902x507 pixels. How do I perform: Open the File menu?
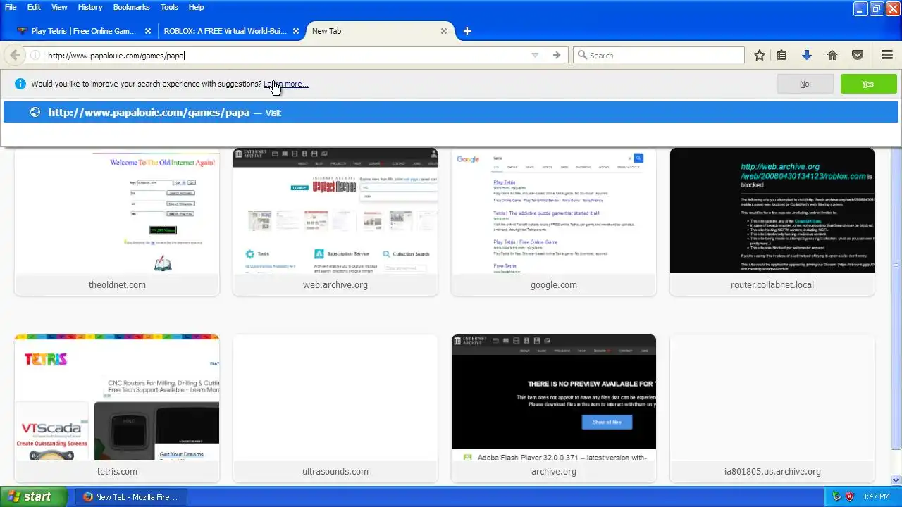click(11, 7)
